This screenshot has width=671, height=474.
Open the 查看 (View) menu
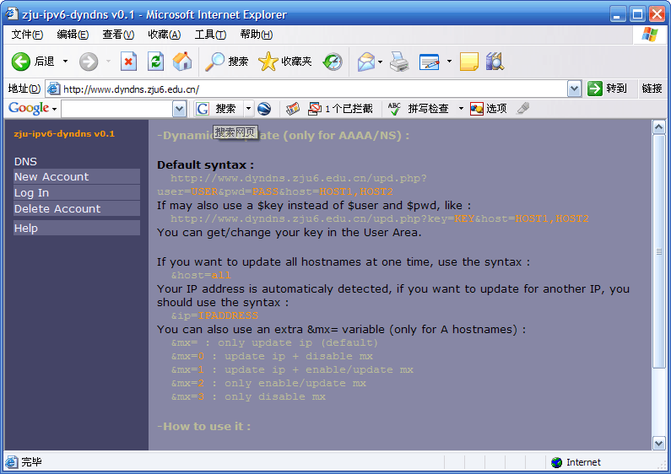click(x=117, y=35)
